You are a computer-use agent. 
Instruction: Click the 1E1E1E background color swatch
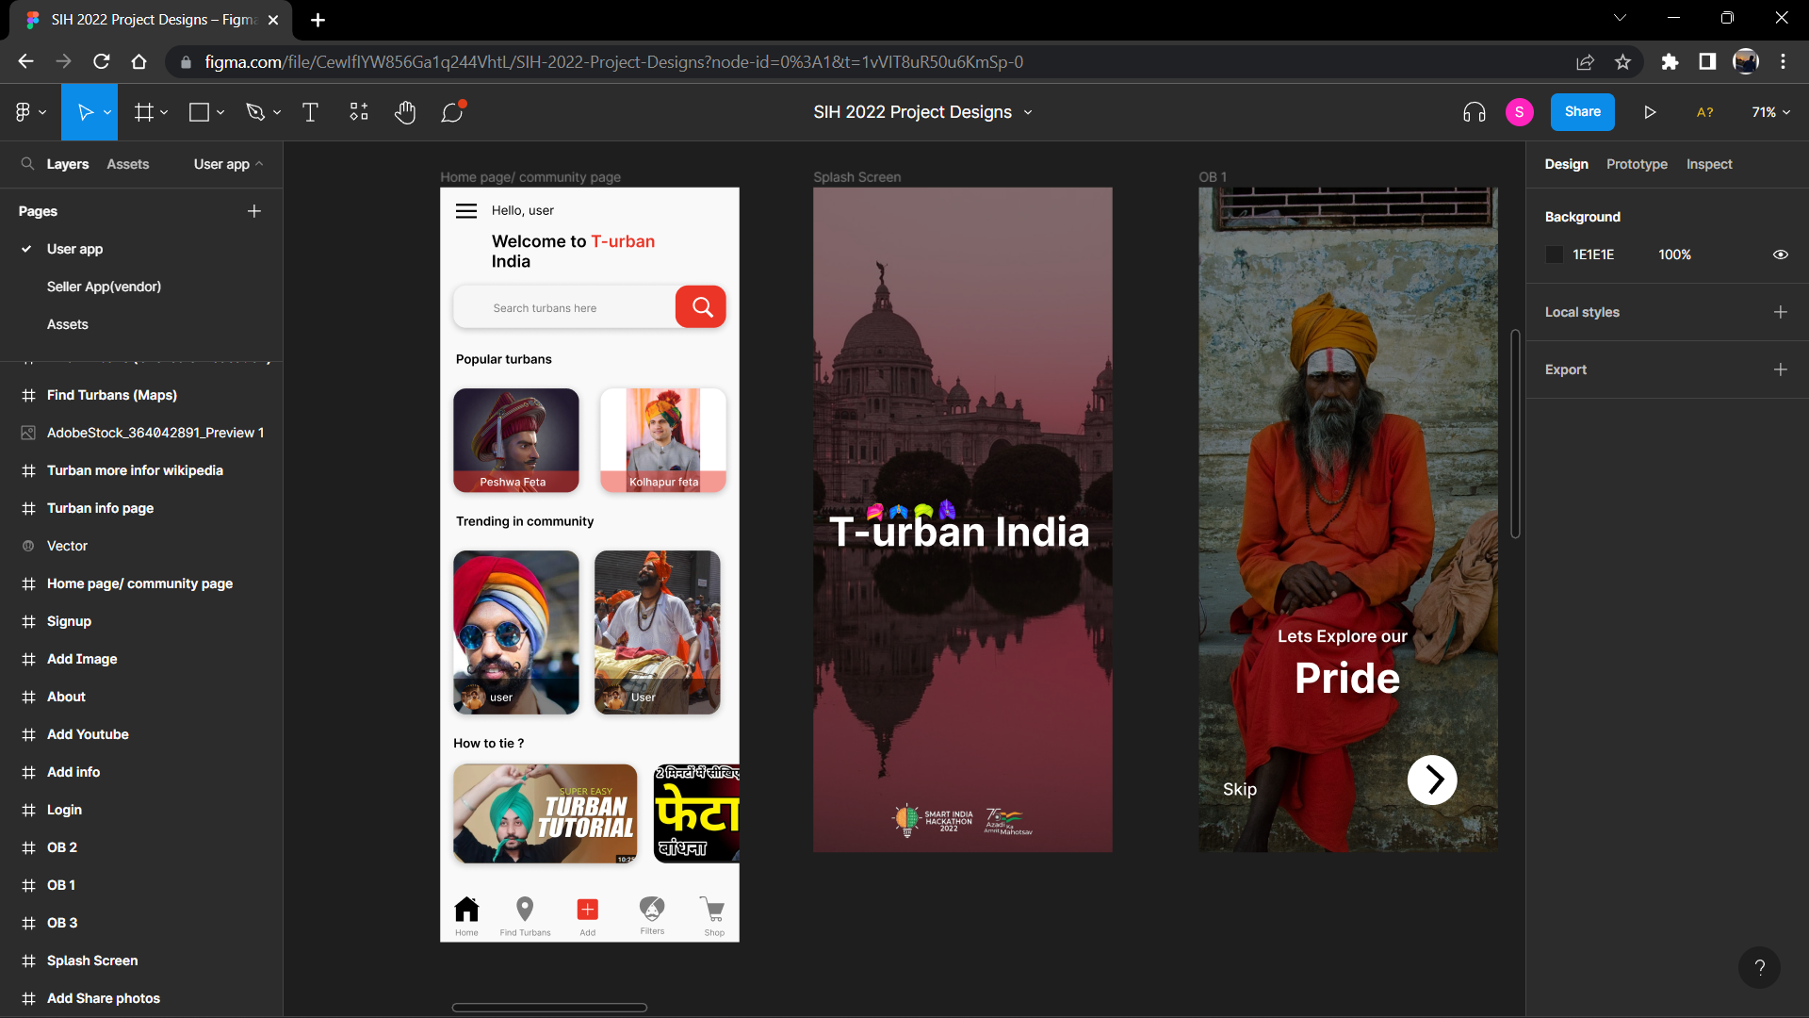click(x=1554, y=254)
